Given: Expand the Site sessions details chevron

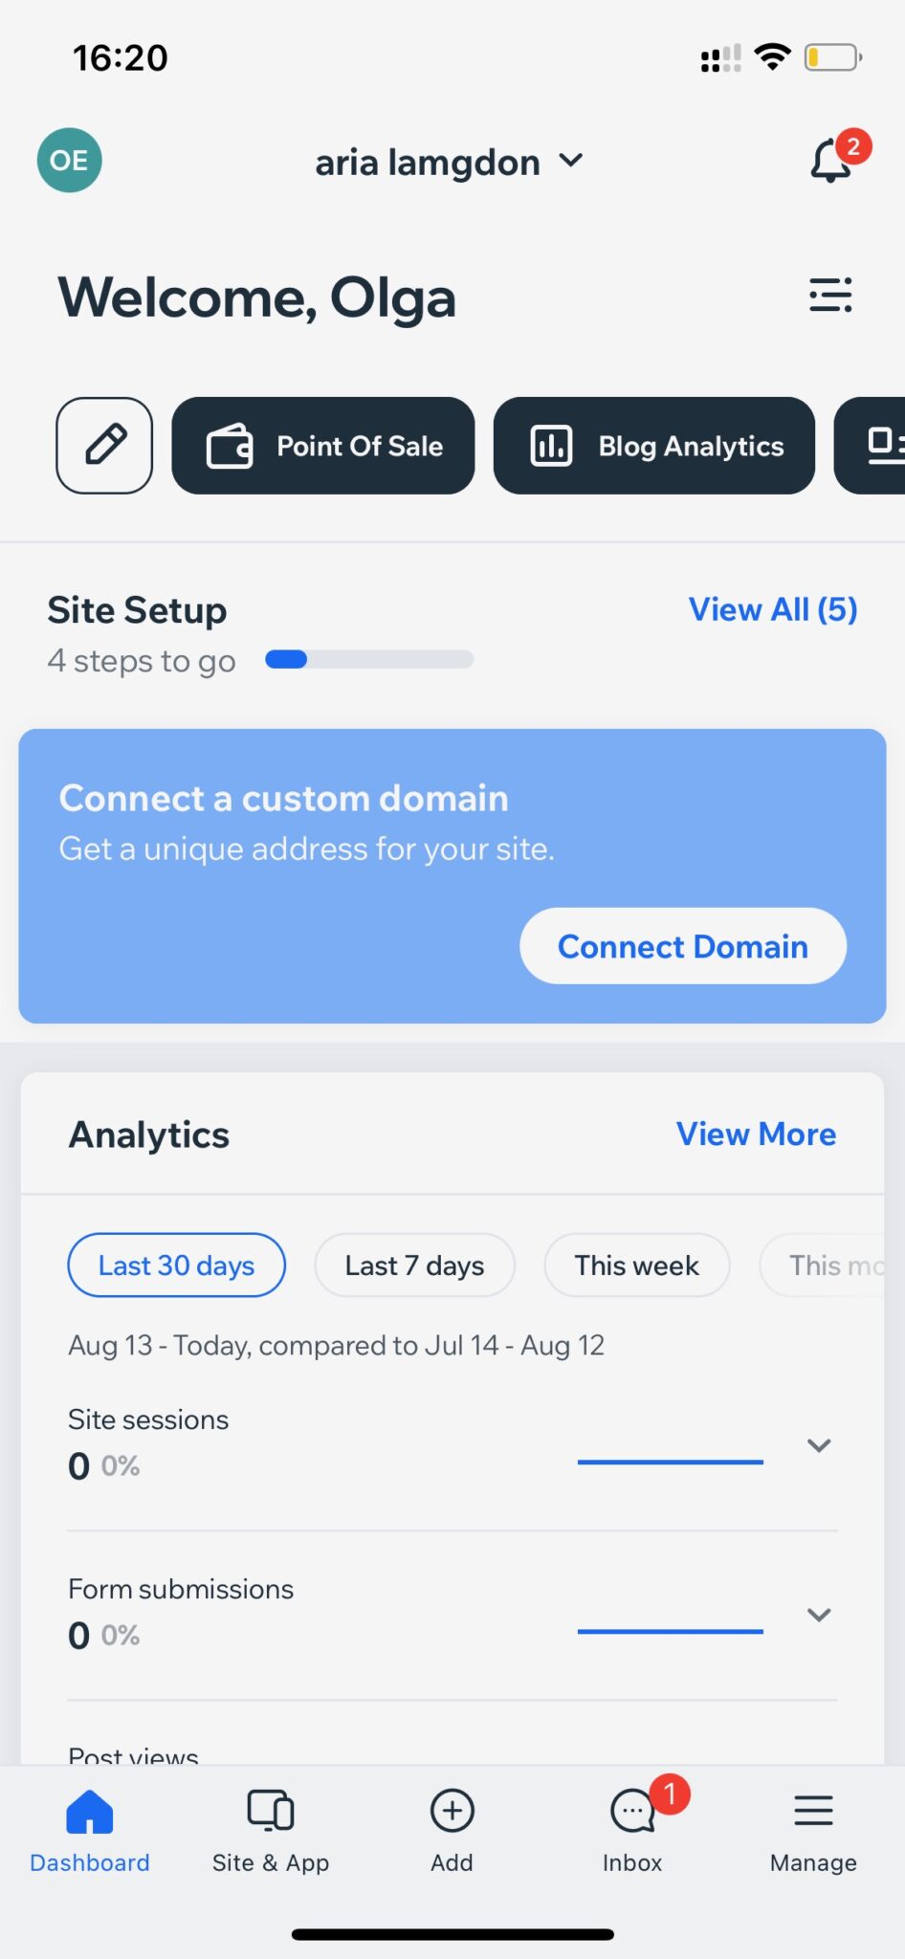Looking at the screenshot, I should 819,1445.
